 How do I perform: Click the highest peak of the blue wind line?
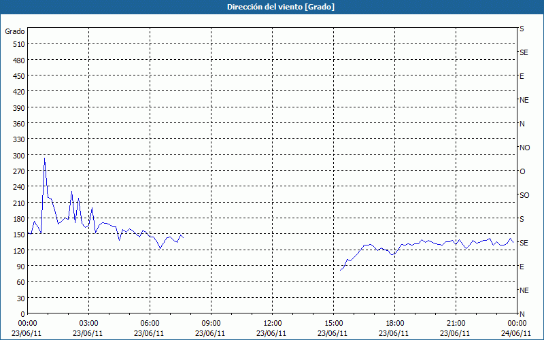44,158
